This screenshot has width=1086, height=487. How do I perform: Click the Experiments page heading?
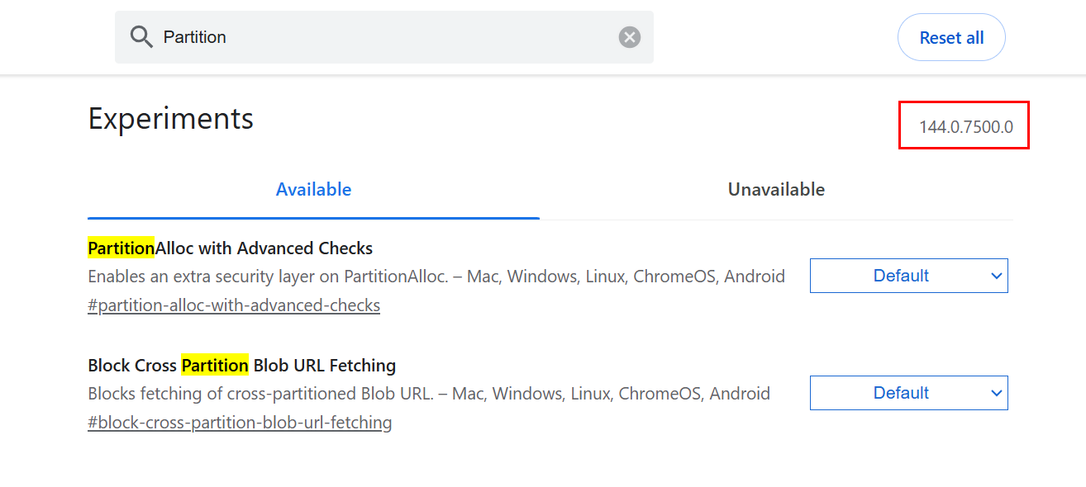click(170, 119)
